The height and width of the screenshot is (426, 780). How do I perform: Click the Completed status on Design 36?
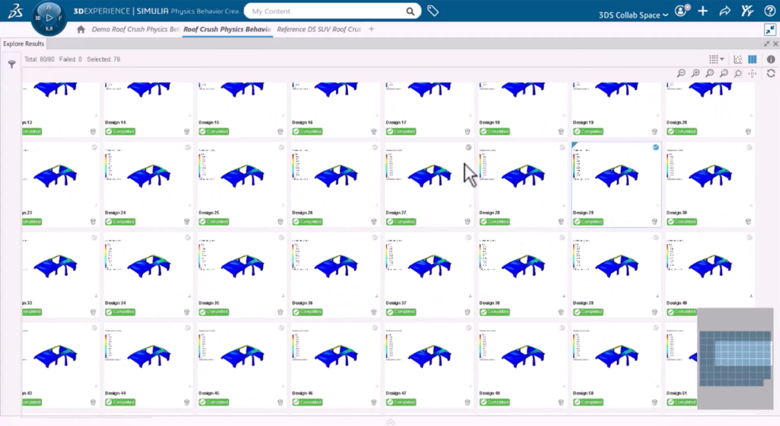click(x=308, y=312)
